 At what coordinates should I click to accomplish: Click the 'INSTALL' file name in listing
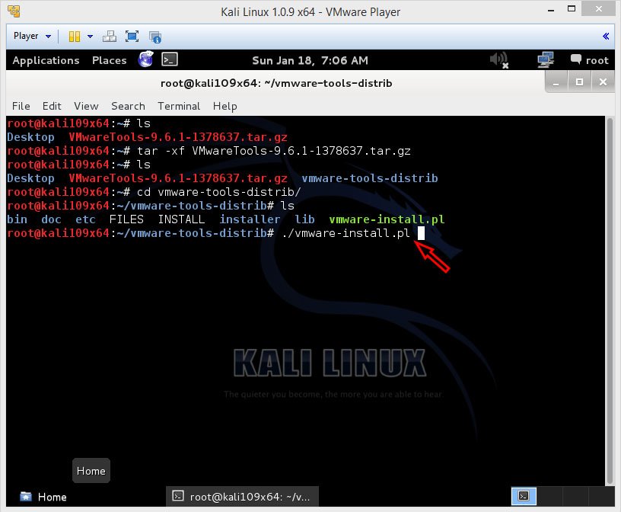click(x=181, y=219)
